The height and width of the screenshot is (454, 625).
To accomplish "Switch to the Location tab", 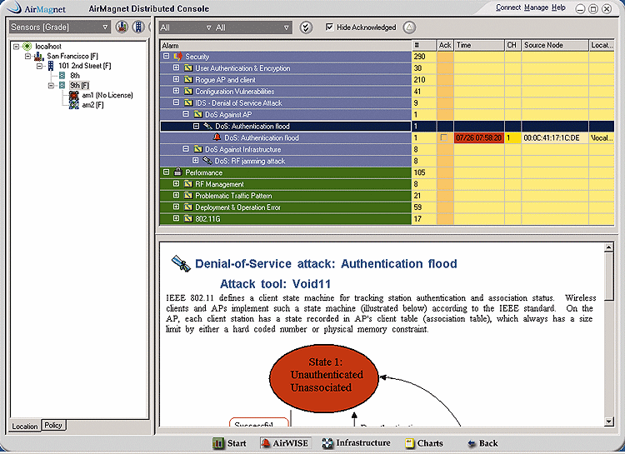I will tap(25, 427).
